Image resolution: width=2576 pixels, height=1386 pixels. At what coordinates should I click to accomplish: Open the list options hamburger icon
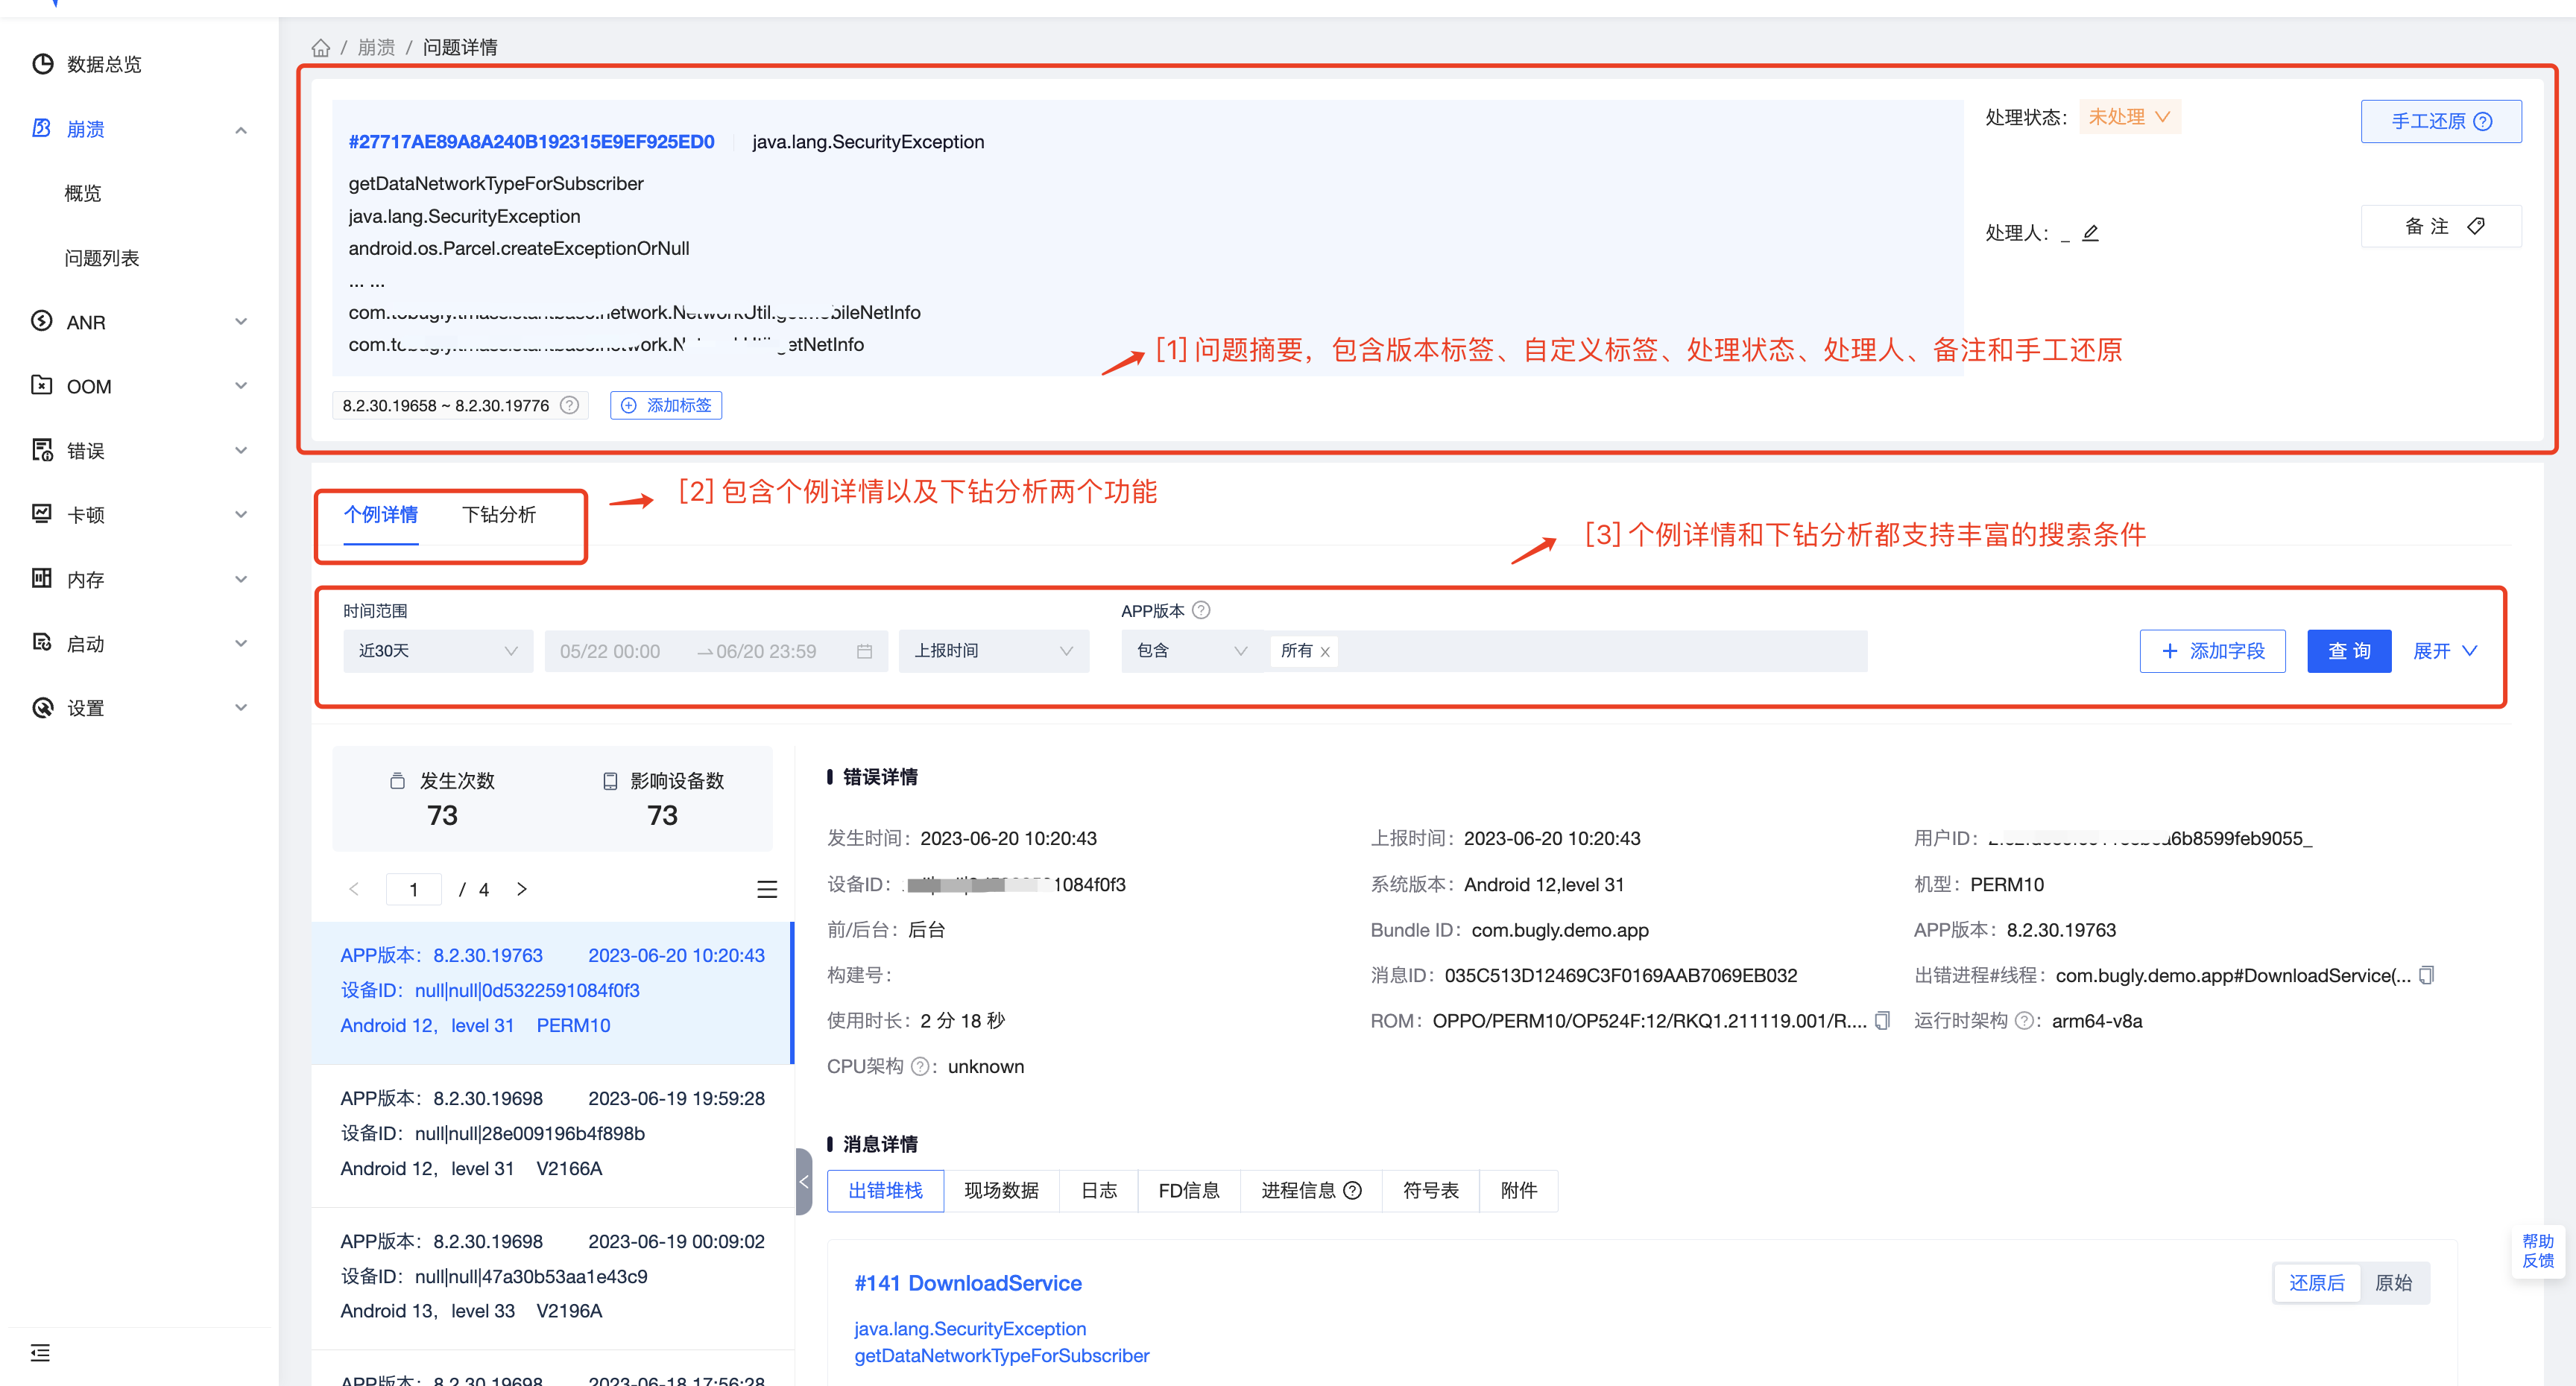point(767,889)
